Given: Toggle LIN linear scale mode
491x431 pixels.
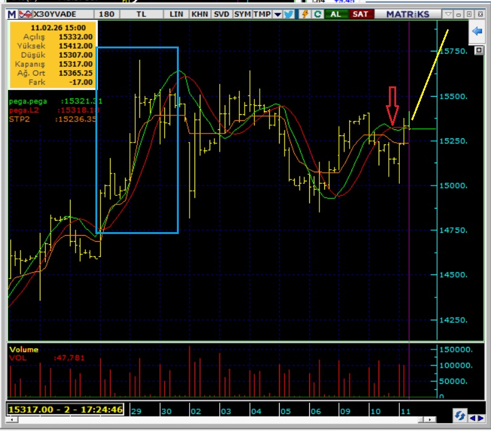Looking at the screenshot, I should 176,14.
